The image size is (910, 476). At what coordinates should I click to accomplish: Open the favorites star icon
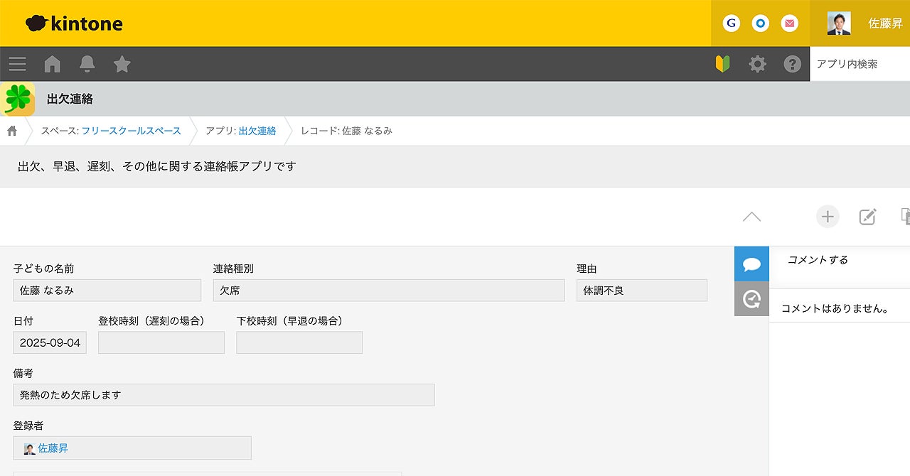tap(122, 64)
